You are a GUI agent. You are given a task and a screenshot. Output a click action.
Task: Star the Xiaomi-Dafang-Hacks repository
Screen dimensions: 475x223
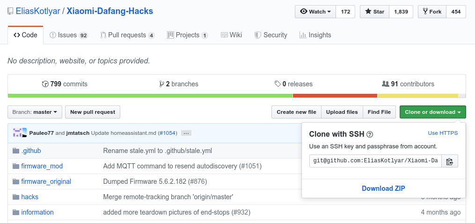[x=374, y=12]
